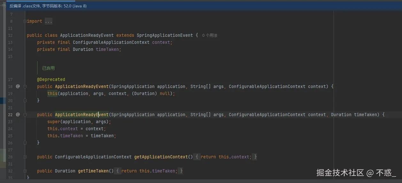This screenshot has width=402, height=183.
Task: Collapse the timeTaken constructor at line 22
Action: (25, 115)
